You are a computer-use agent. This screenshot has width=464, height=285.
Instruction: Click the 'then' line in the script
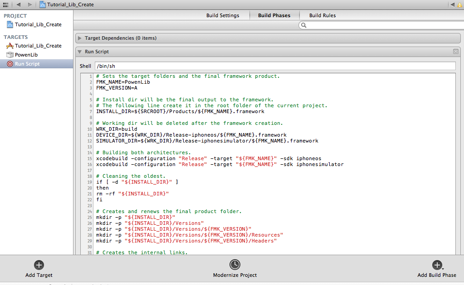pyautogui.click(x=103, y=188)
